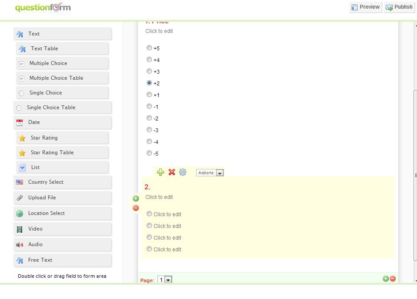The height and width of the screenshot is (299, 417).
Task: Add a page with bottom-right green plus
Action: coord(385,279)
